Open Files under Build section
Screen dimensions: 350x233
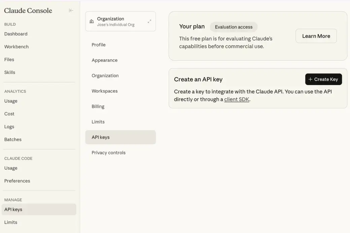tap(9, 60)
